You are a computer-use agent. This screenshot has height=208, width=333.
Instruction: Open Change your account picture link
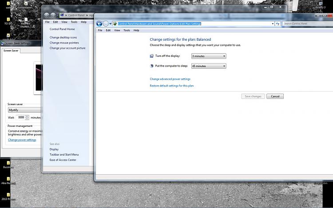click(x=67, y=48)
